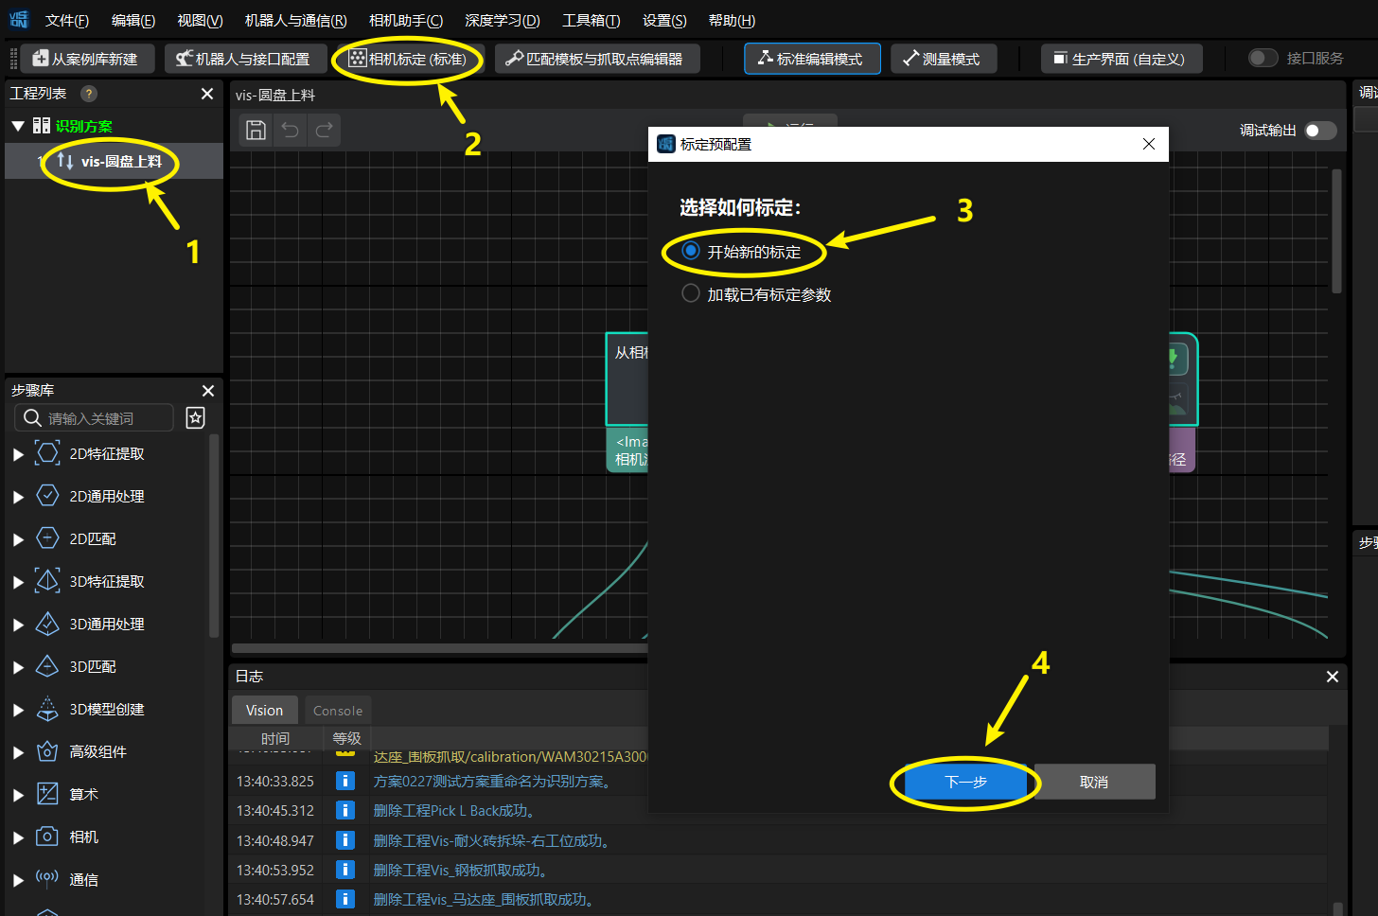Open 生产界面 (自定义)
This screenshot has width=1378, height=916.
tap(1122, 59)
